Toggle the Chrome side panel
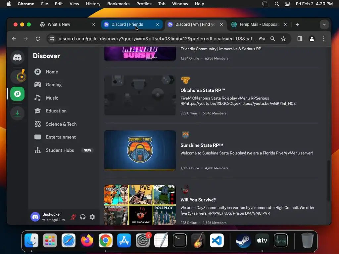 coord(300,39)
